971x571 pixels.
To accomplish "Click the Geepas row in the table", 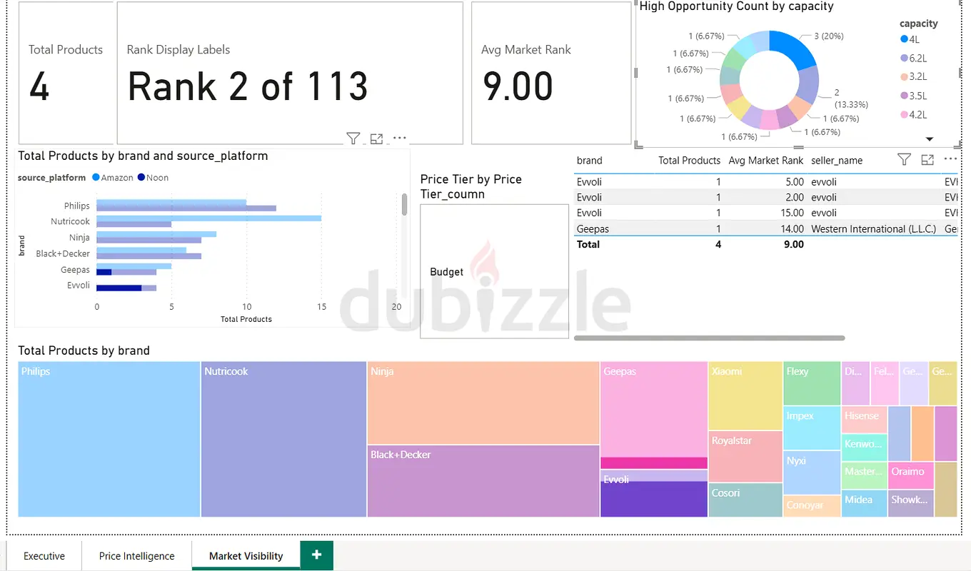I will coord(766,228).
